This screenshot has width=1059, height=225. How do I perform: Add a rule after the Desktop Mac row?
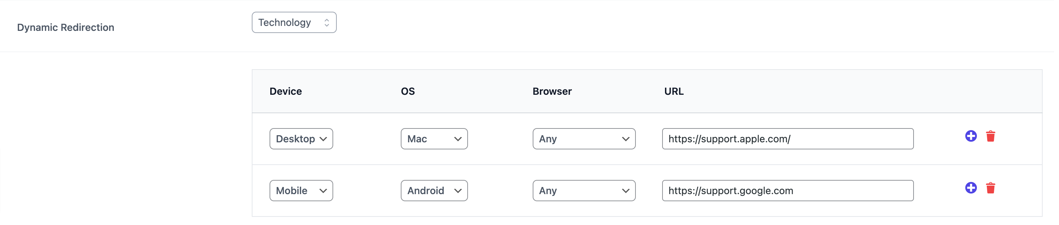[x=970, y=136]
